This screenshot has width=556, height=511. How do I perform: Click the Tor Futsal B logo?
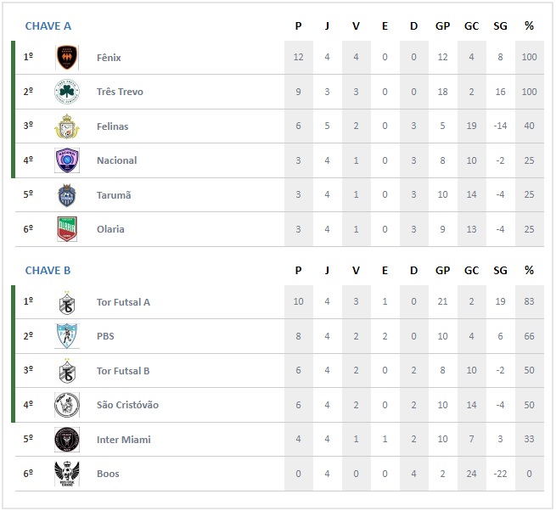click(67, 371)
